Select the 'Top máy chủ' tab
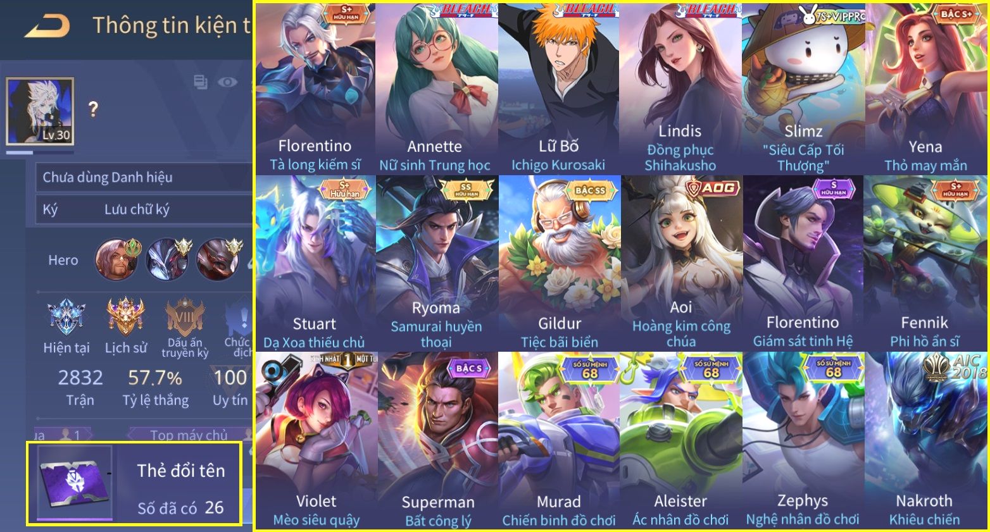Screen dimensions: 990x532 (x=189, y=435)
